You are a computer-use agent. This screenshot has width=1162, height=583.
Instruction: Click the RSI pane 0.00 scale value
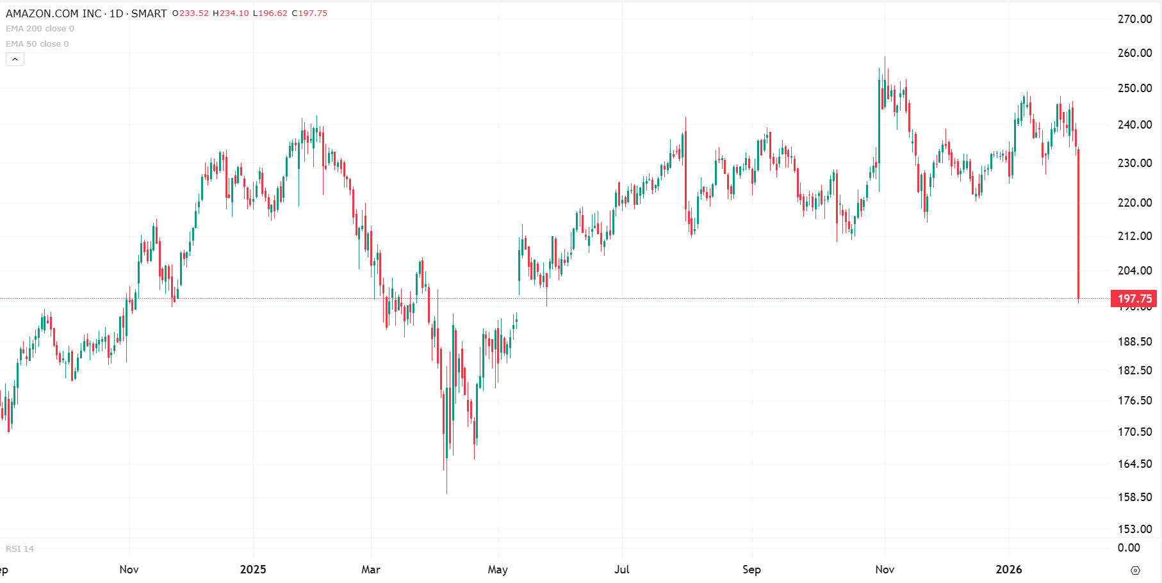tap(1129, 548)
